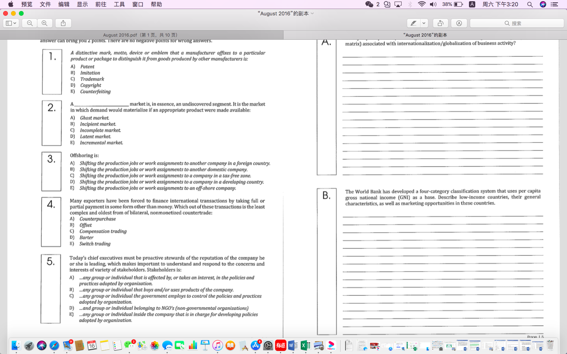Rotate the page with the toolbar button
Screen dimensions: 567x354
[441, 23]
